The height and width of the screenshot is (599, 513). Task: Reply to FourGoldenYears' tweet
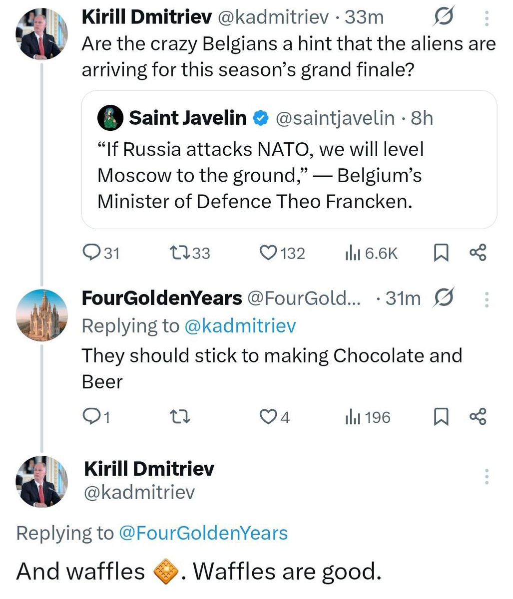(x=91, y=416)
